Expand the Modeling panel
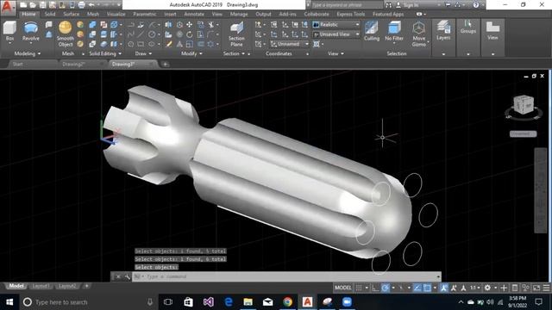 (x=28, y=53)
